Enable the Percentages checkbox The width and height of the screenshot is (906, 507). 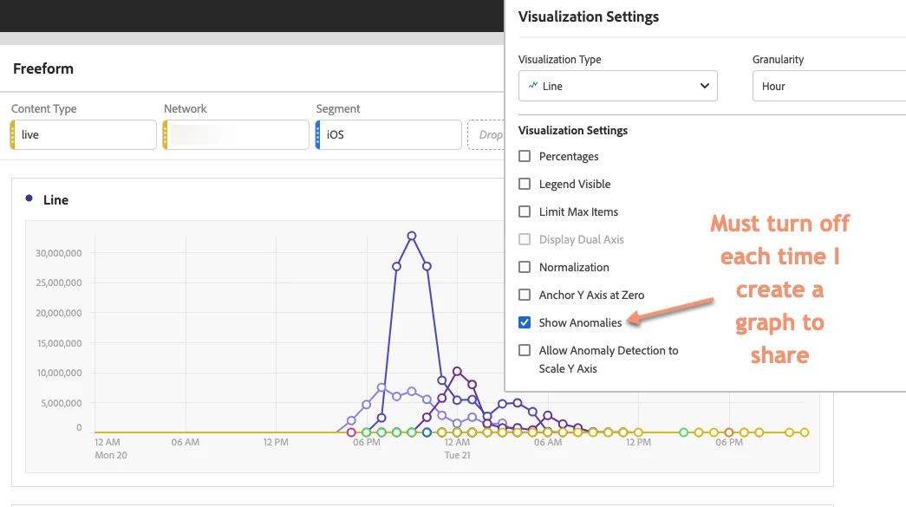pos(525,156)
